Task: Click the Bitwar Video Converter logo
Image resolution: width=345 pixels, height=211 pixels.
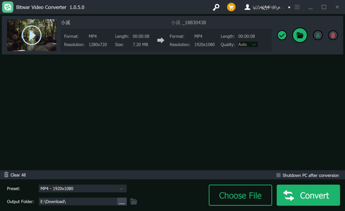Action: click(x=7, y=7)
